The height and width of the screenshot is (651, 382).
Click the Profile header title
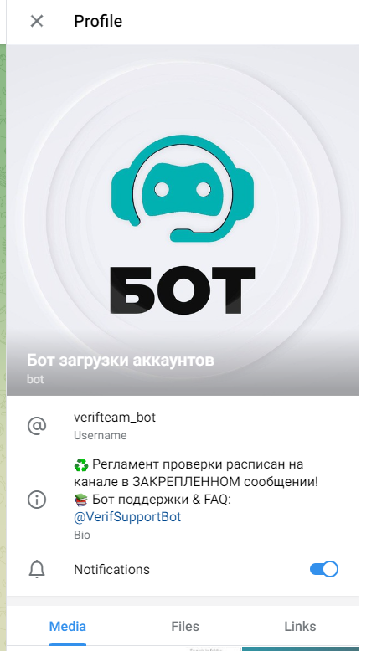[98, 21]
